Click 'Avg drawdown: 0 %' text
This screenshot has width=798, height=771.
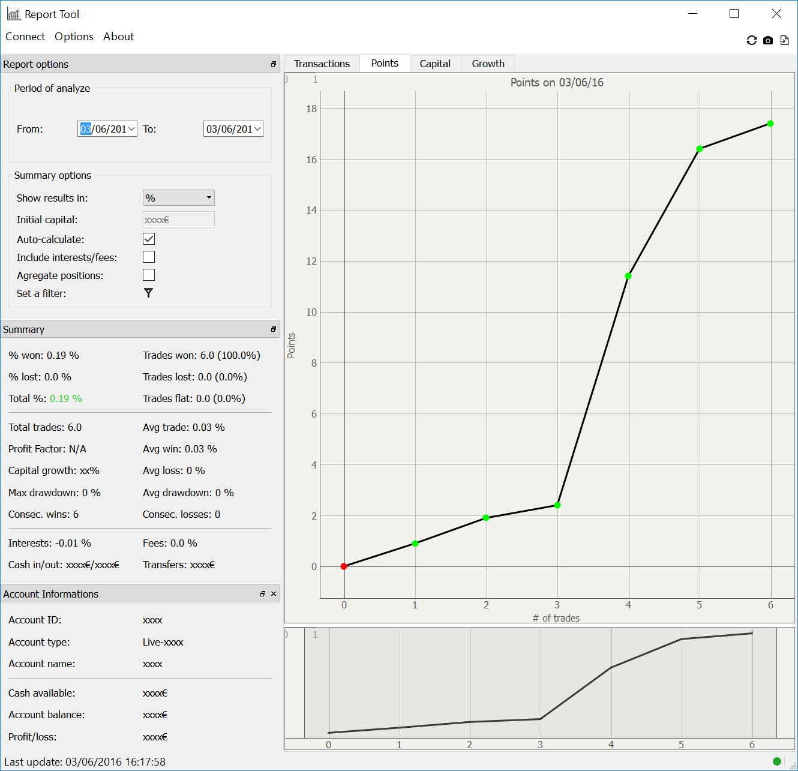[x=188, y=493]
